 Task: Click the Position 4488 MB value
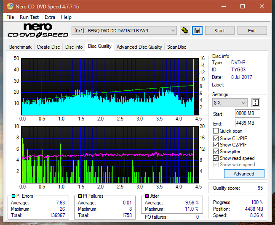[254, 209]
